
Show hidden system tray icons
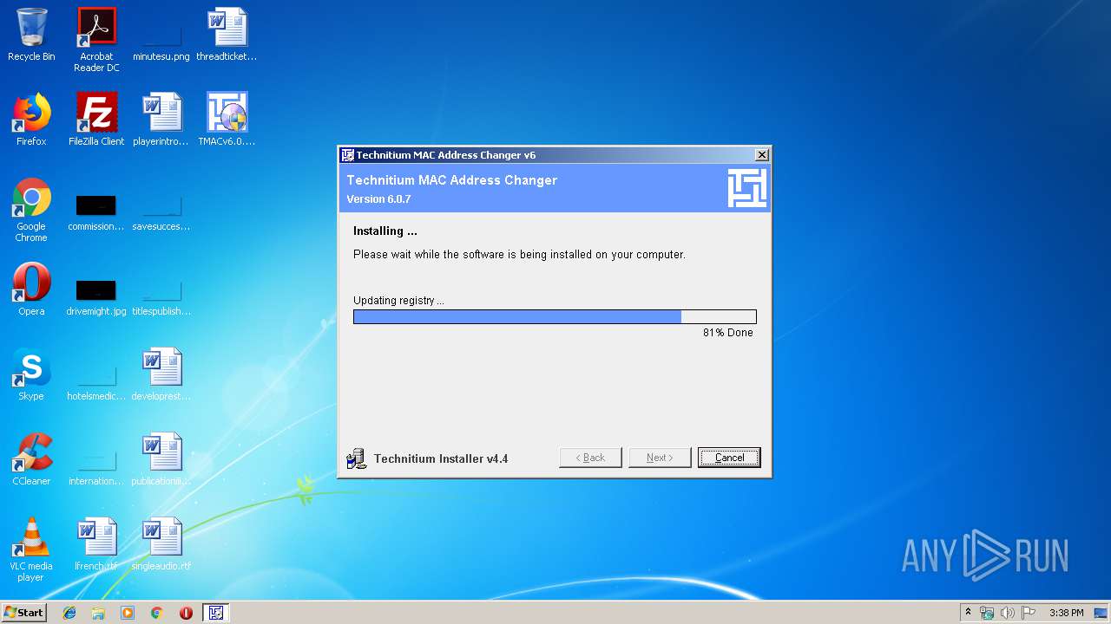[x=968, y=613]
